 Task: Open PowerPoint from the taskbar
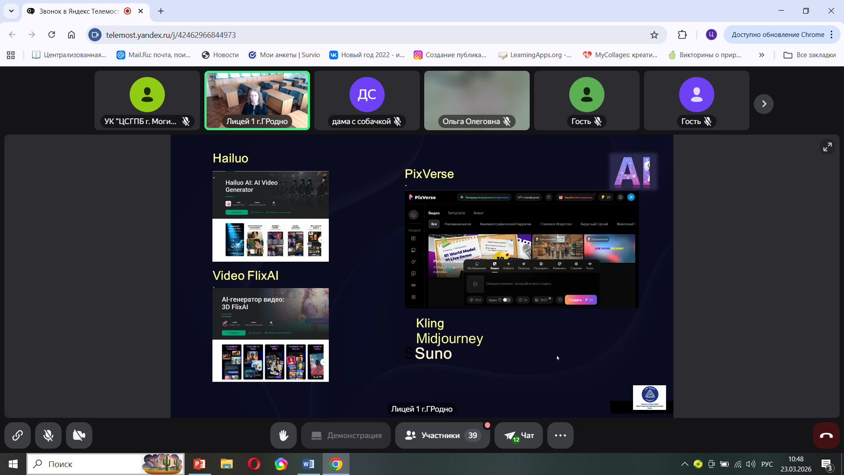(x=200, y=464)
